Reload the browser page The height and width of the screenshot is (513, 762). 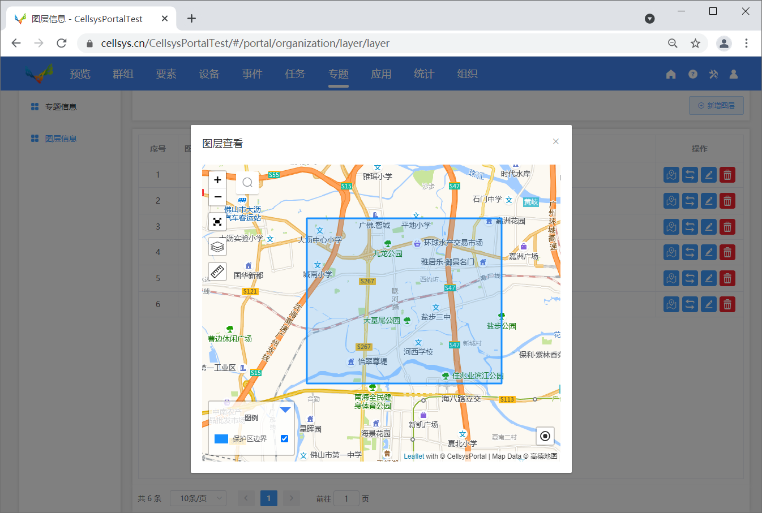pos(62,43)
